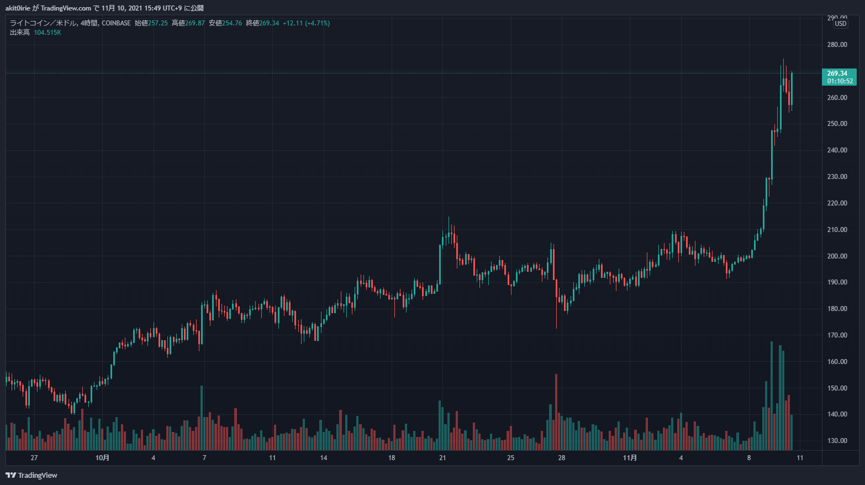Click the current price tag 269.34 on the axis
Image resolution: width=865 pixels, height=485 pixels.
tap(837, 73)
